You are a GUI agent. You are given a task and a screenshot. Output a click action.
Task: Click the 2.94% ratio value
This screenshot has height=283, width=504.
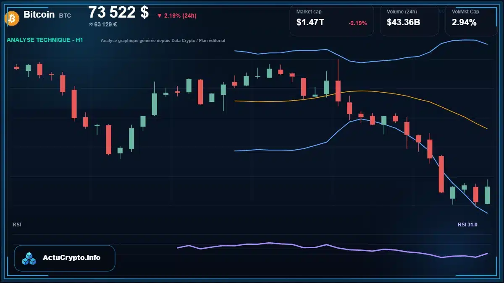(464, 23)
